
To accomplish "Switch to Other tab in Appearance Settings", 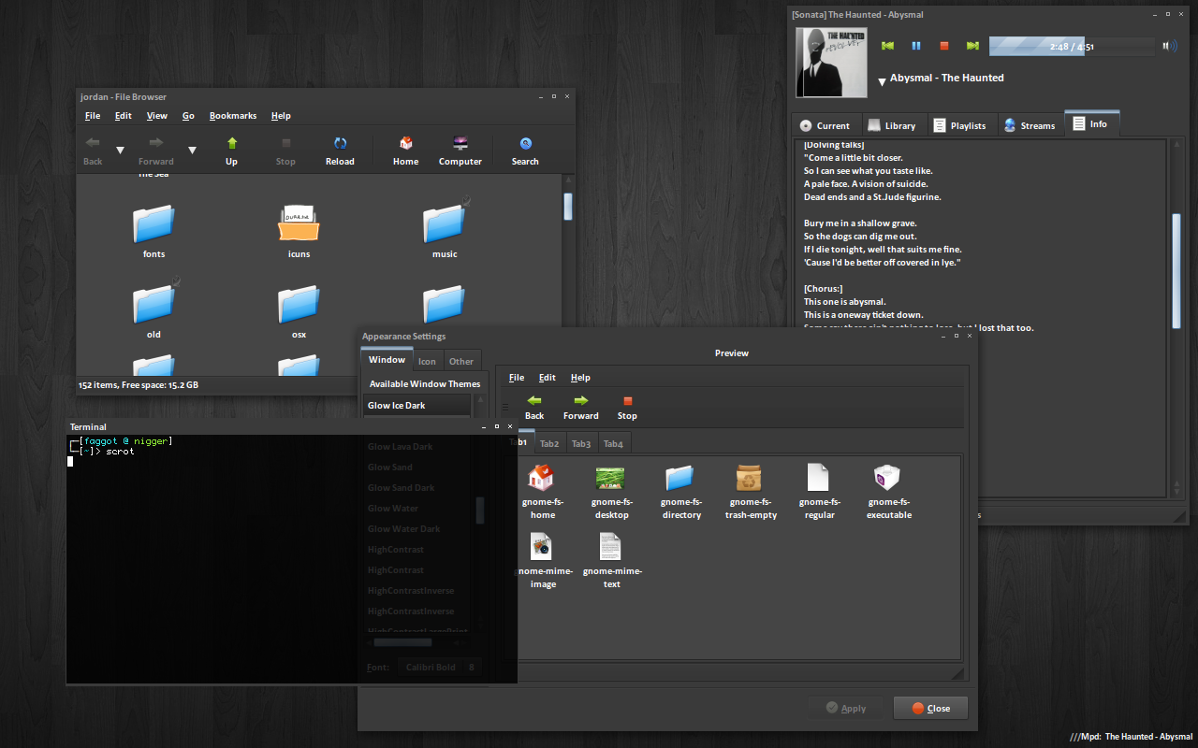I will [461, 361].
